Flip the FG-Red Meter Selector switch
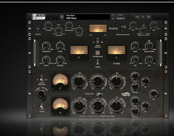This screenshot has height=136, width=174. 98,42
